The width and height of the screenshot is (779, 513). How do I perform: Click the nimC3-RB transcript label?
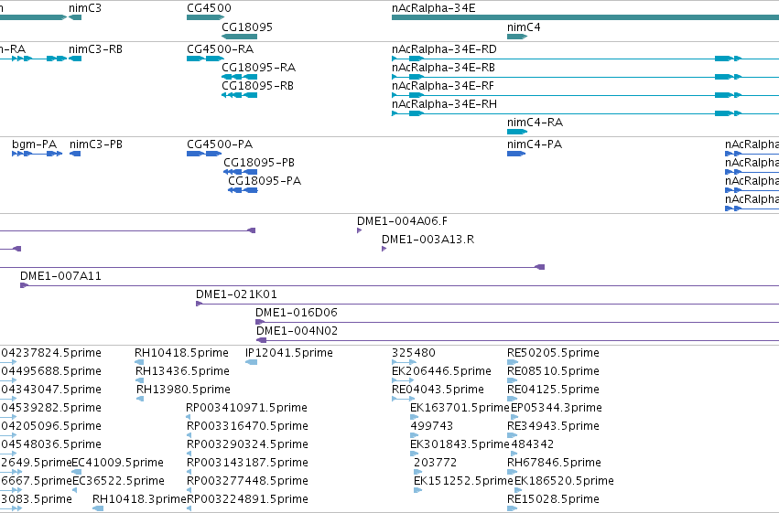[x=95, y=49]
